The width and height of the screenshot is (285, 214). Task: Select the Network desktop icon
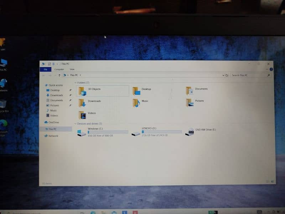pyautogui.click(x=4, y=85)
